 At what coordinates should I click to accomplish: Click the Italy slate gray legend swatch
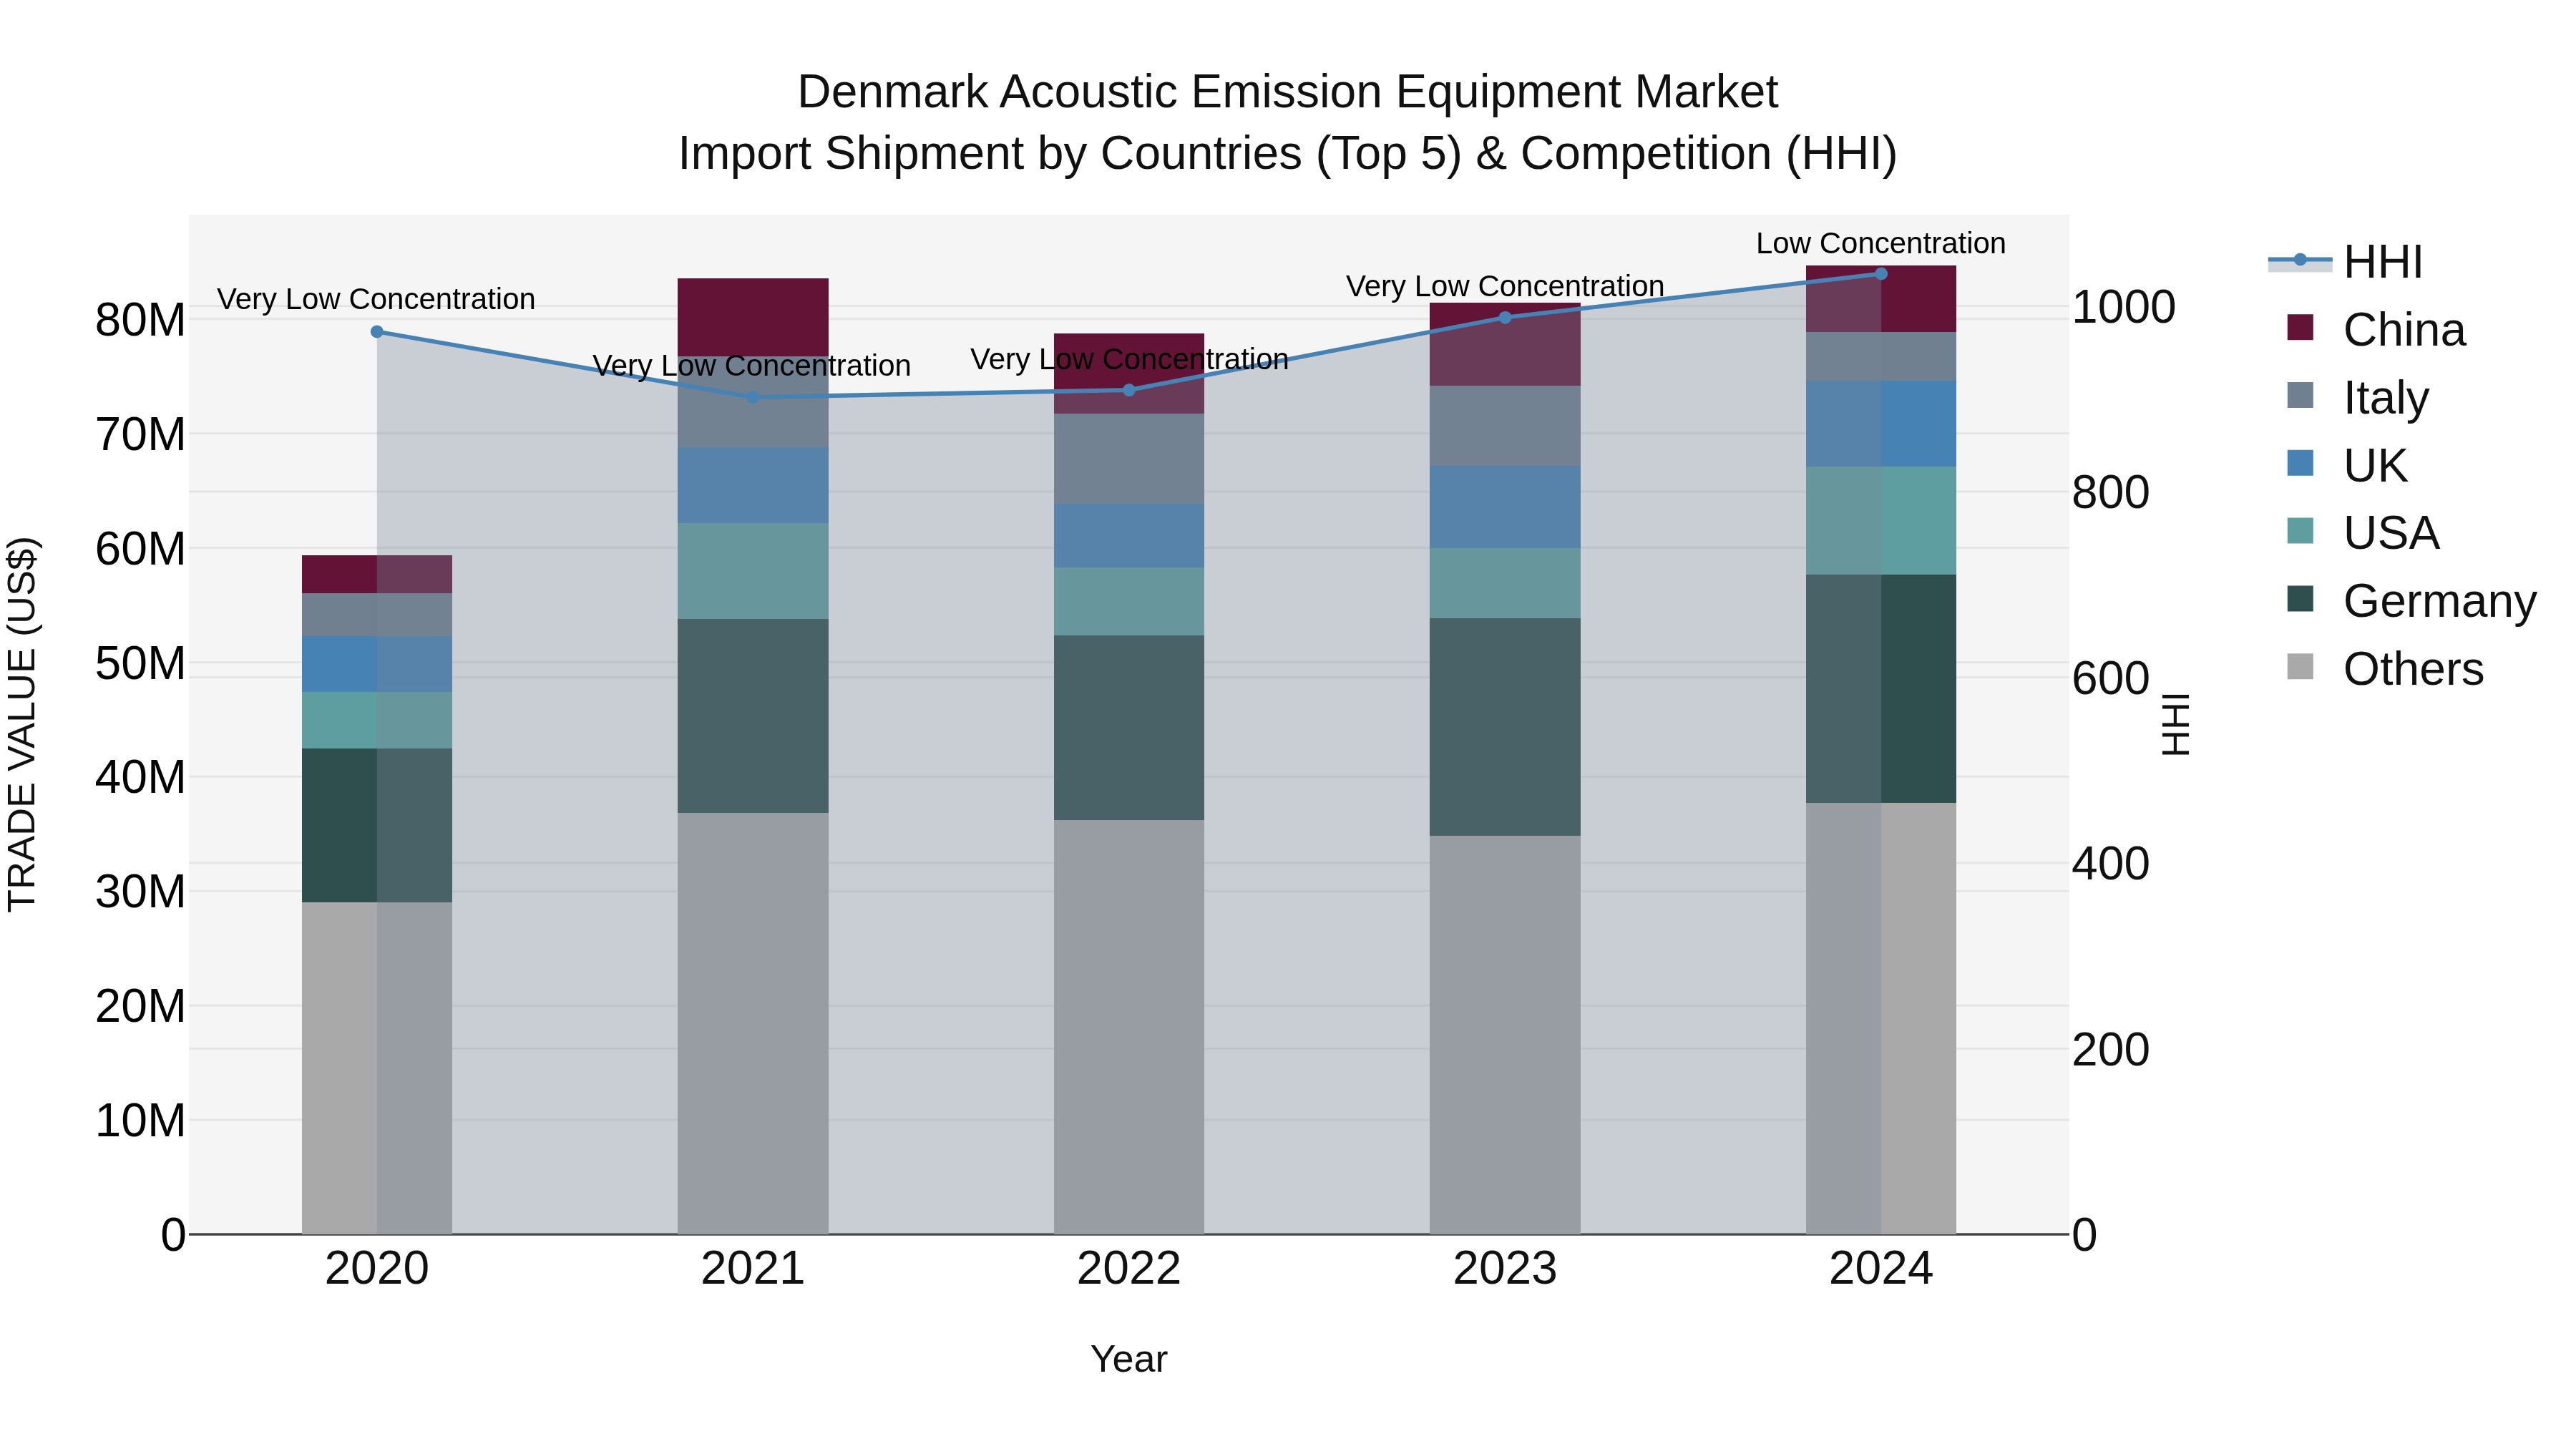(x=2300, y=395)
